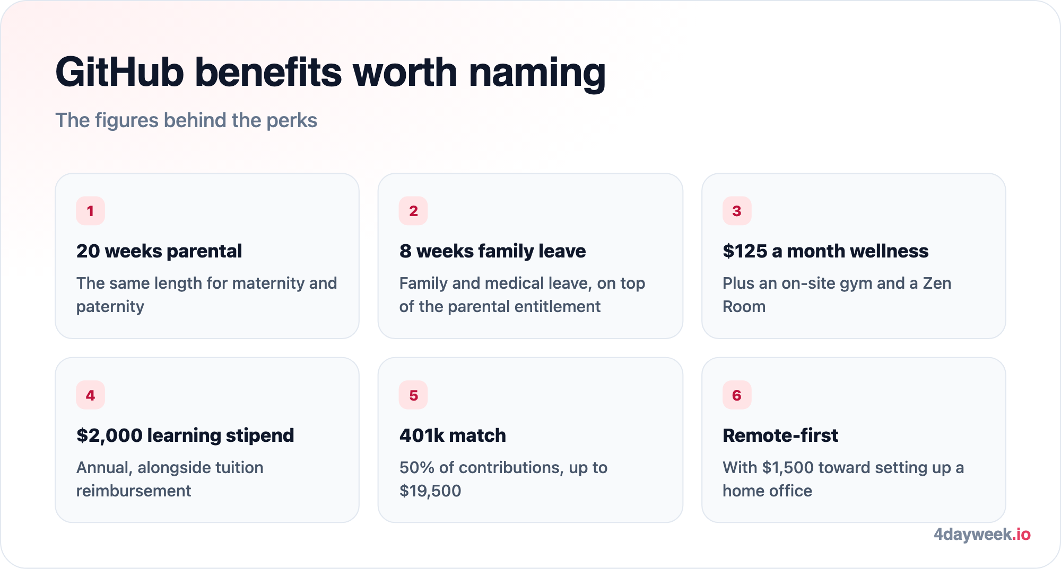The height and width of the screenshot is (569, 1061).
Task: Select the '$2,000 learning stipend' heading
Action: (x=185, y=435)
